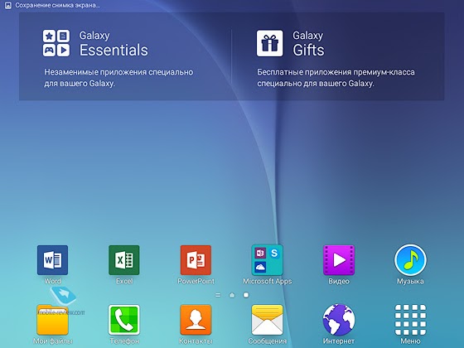This screenshot has width=464, height=348.
Task: Click 'Бесплатные приложения премиум-класса' description text
Action: (336, 72)
